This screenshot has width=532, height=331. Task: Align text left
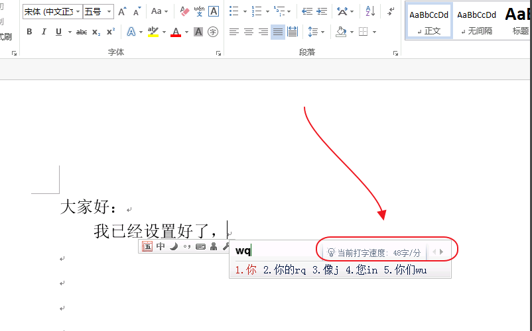pos(233,32)
